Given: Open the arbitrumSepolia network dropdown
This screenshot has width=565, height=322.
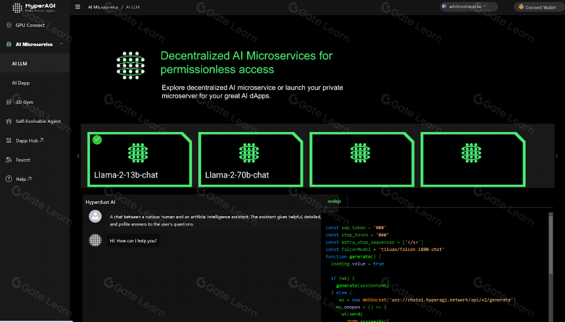Looking at the screenshot, I should (469, 7).
